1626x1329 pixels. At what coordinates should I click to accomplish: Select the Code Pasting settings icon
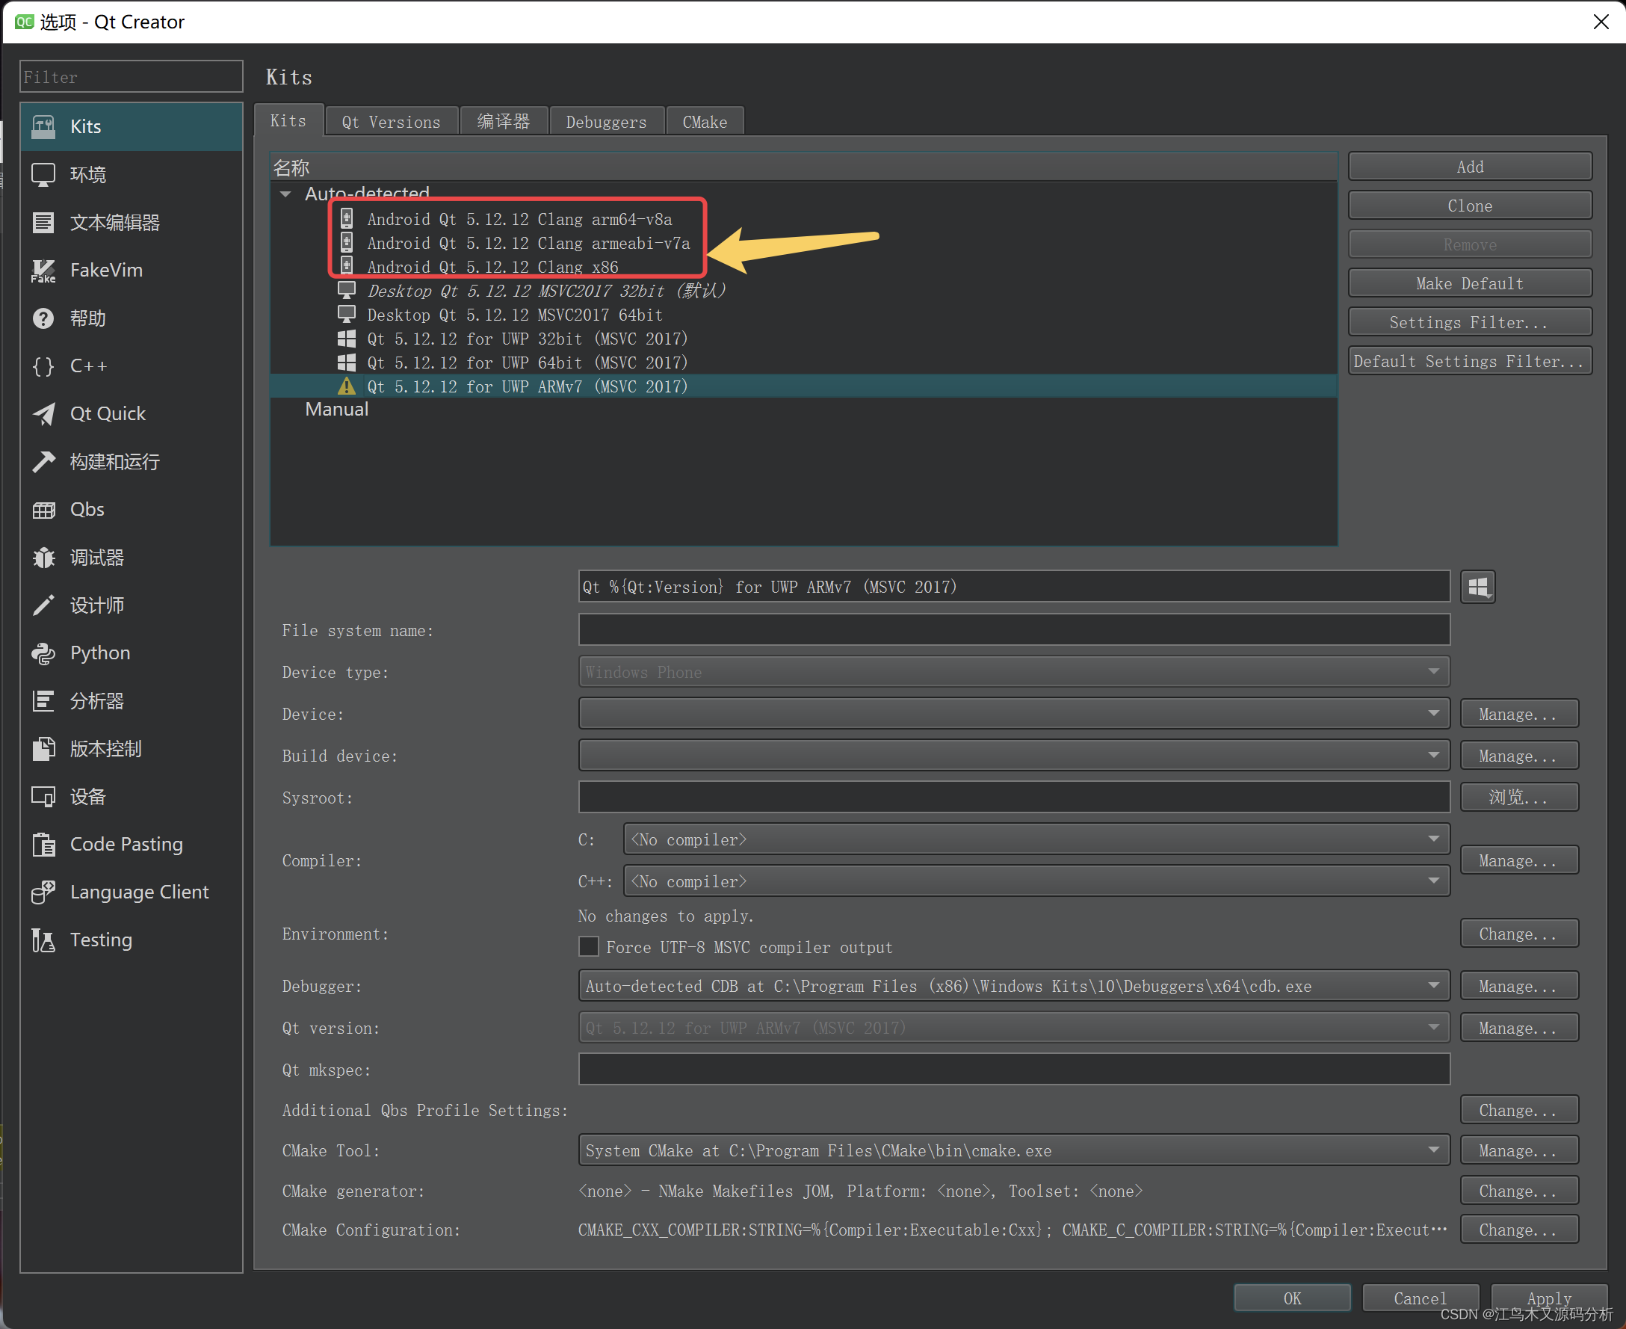click(x=126, y=844)
